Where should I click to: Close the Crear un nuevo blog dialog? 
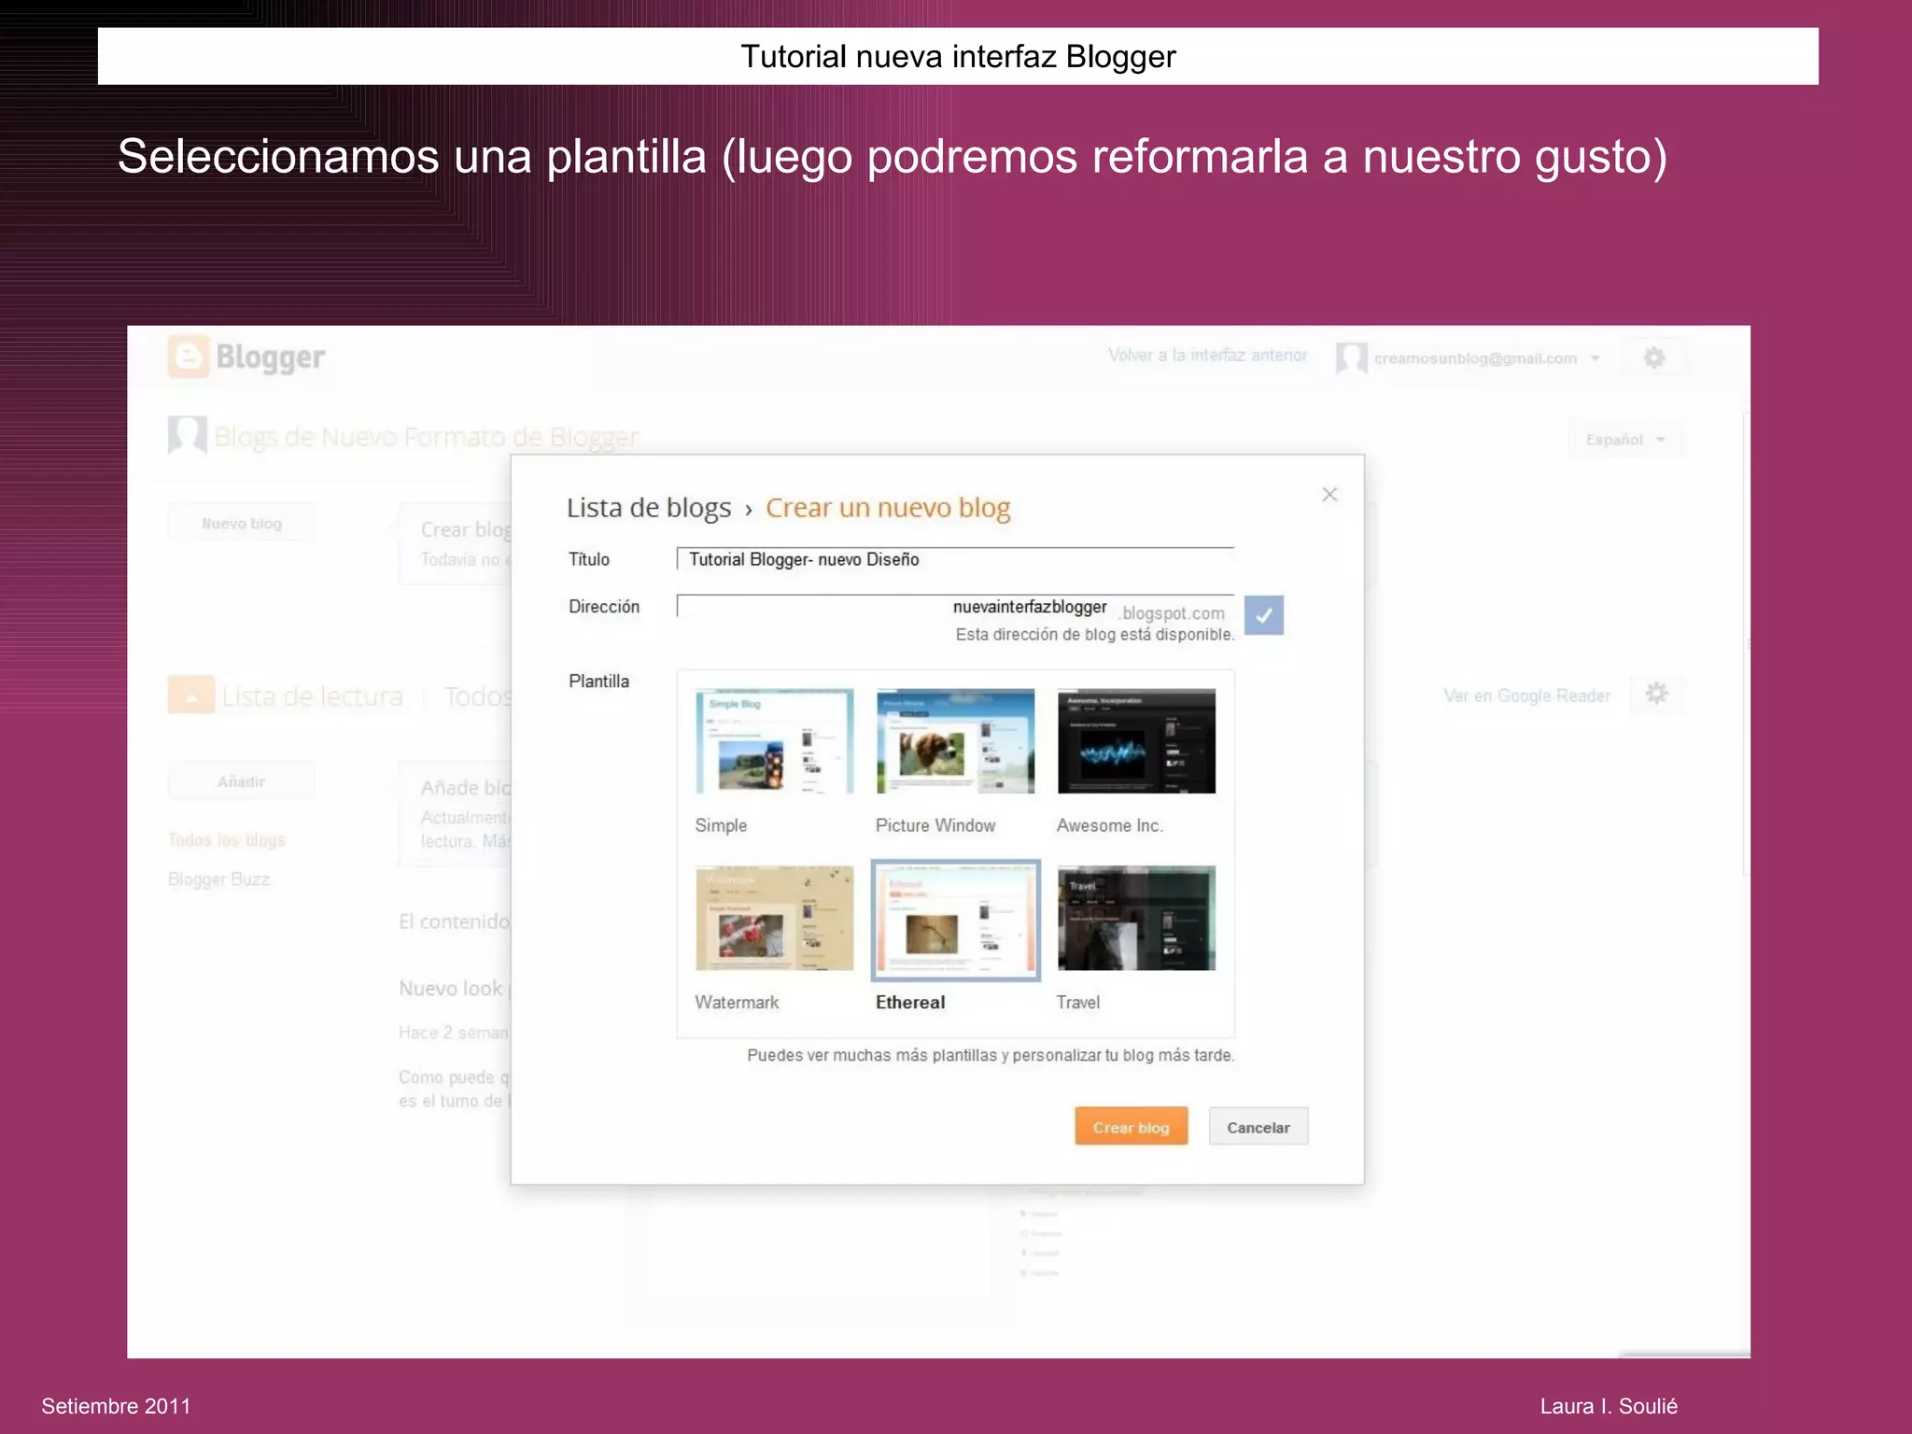(1329, 495)
